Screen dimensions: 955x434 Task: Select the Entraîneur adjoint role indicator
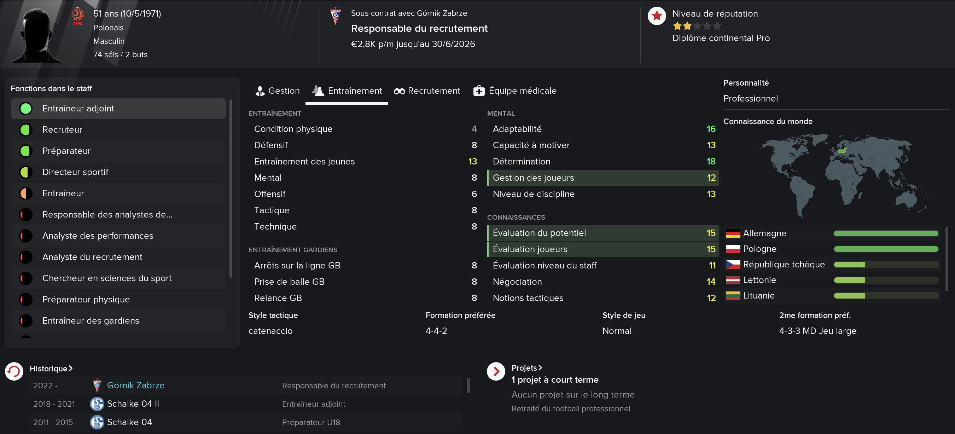[26, 109]
